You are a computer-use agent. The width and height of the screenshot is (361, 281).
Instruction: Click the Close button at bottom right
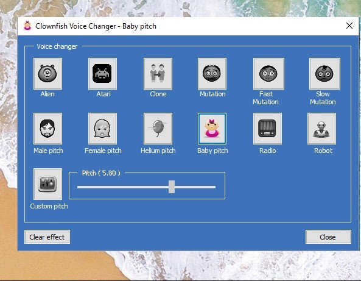click(x=328, y=237)
